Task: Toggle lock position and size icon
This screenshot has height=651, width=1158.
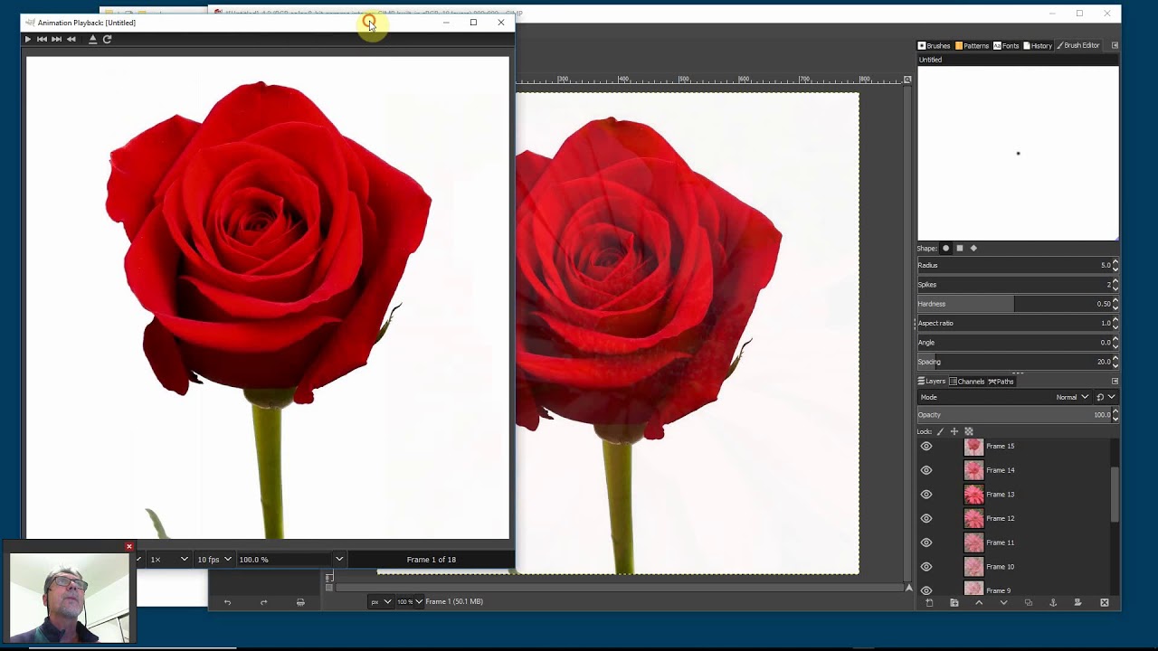Action: (954, 432)
